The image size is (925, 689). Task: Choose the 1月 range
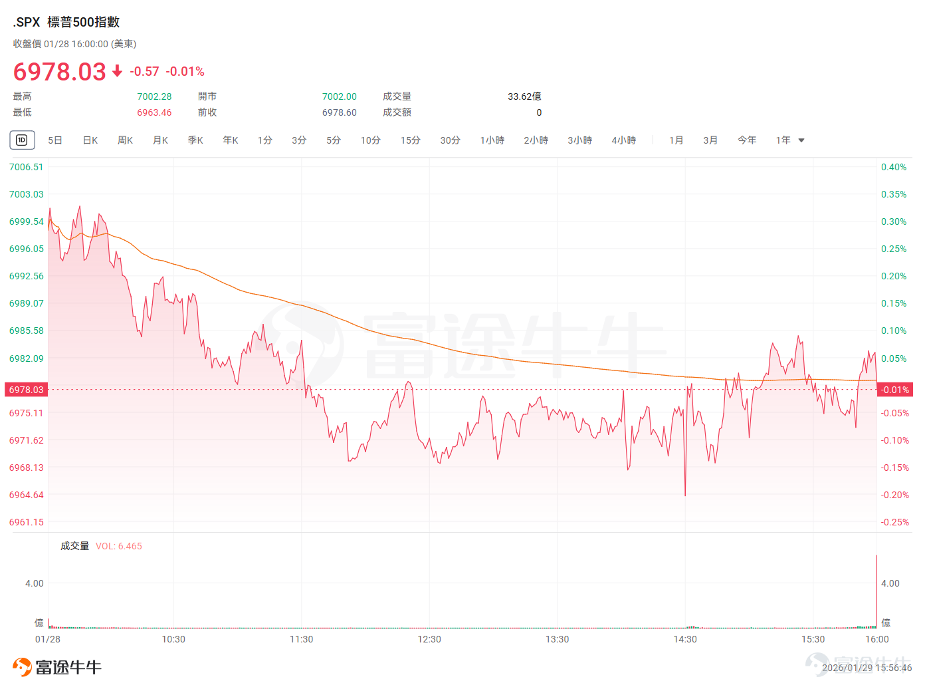point(676,140)
